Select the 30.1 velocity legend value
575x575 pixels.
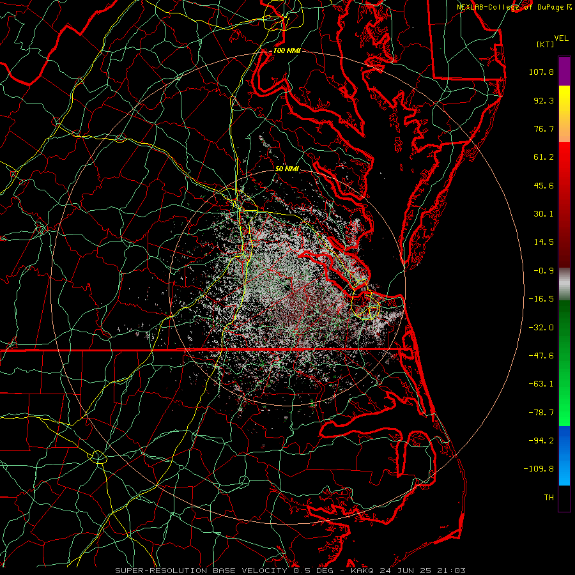click(x=544, y=214)
